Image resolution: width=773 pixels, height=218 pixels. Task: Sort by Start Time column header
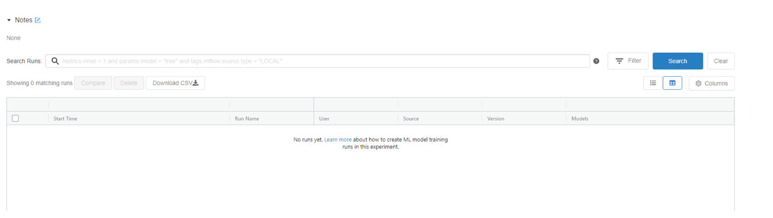65,119
